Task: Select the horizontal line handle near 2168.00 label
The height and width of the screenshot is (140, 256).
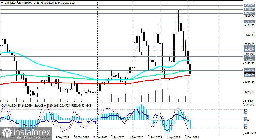Action: tap(242, 70)
